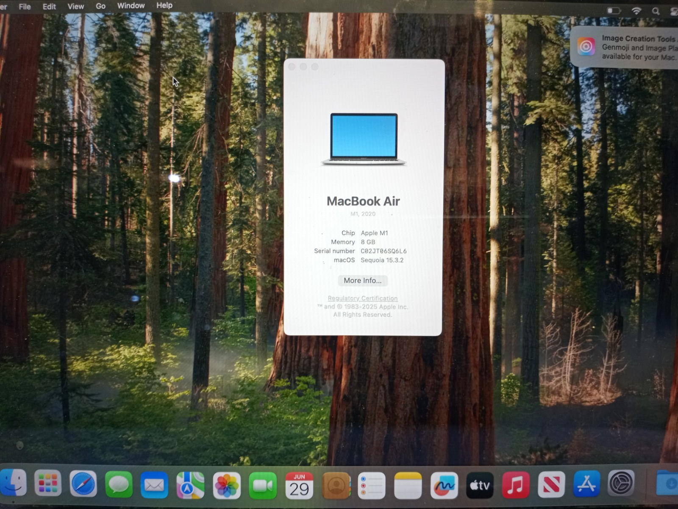Image resolution: width=678 pixels, height=509 pixels.
Task: Open the App Store from Dock
Action: 586,483
